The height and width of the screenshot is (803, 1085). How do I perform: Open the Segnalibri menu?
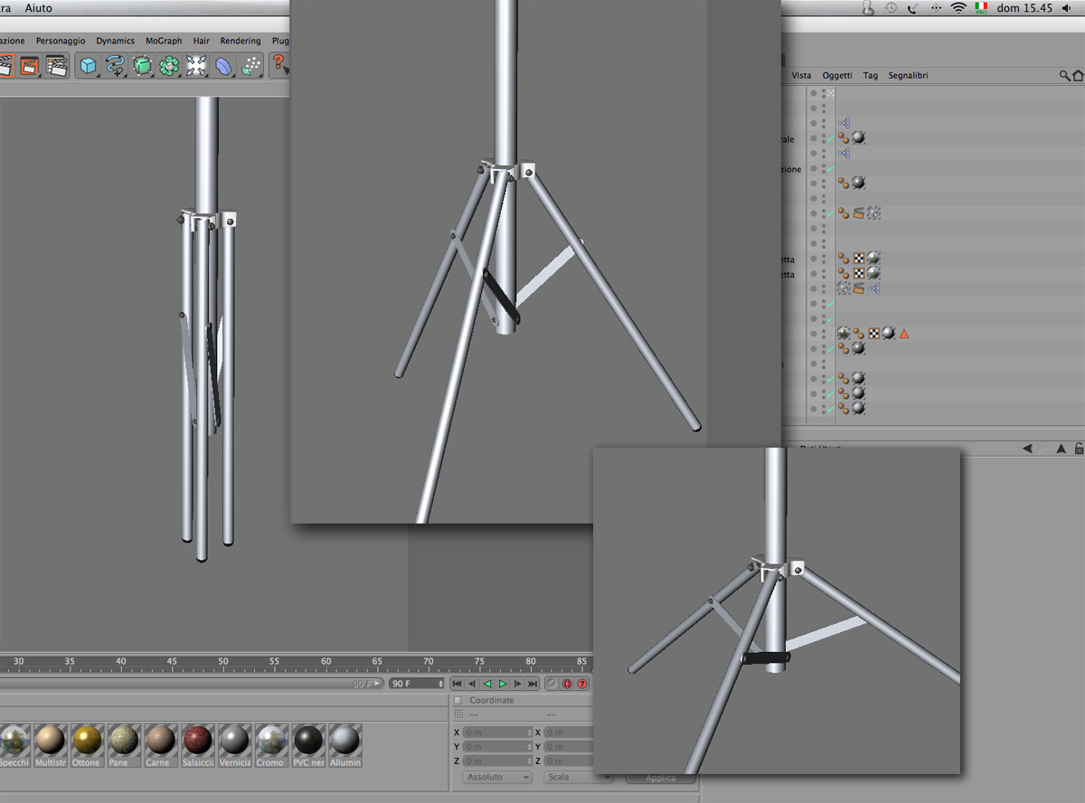908,76
